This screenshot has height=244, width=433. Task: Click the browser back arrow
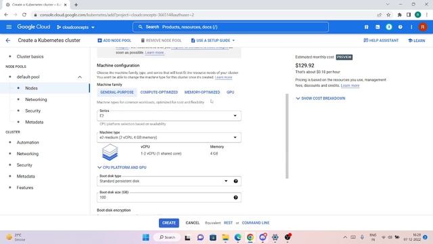pos(6,15)
